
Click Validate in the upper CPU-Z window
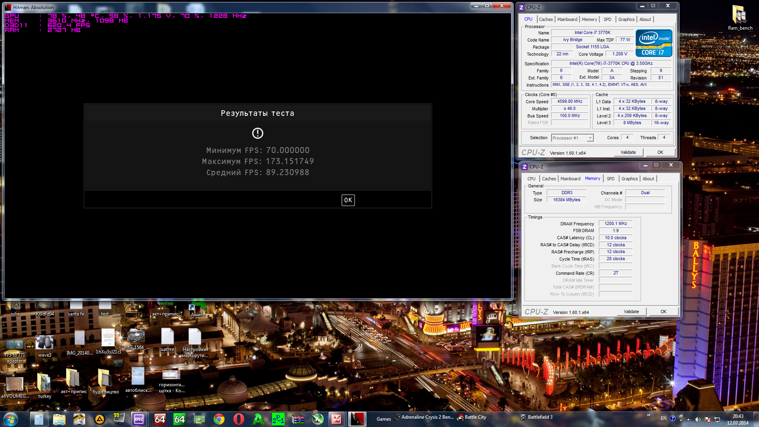click(x=628, y=152)
